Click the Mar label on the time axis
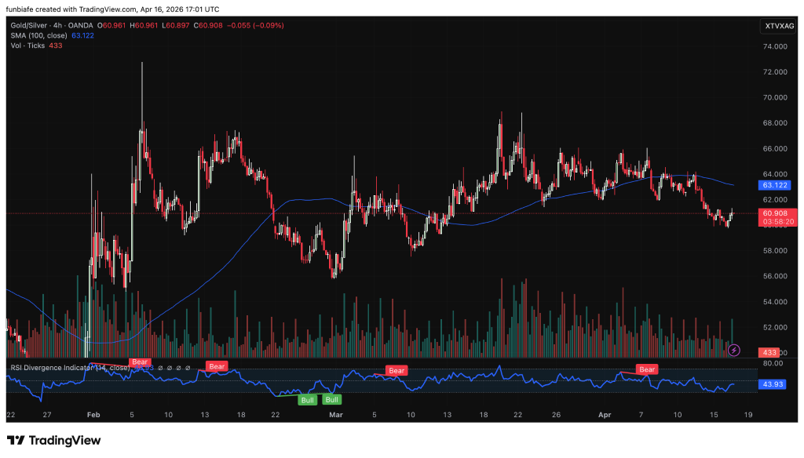Screen dimensions: 804x458 [336, 413]
